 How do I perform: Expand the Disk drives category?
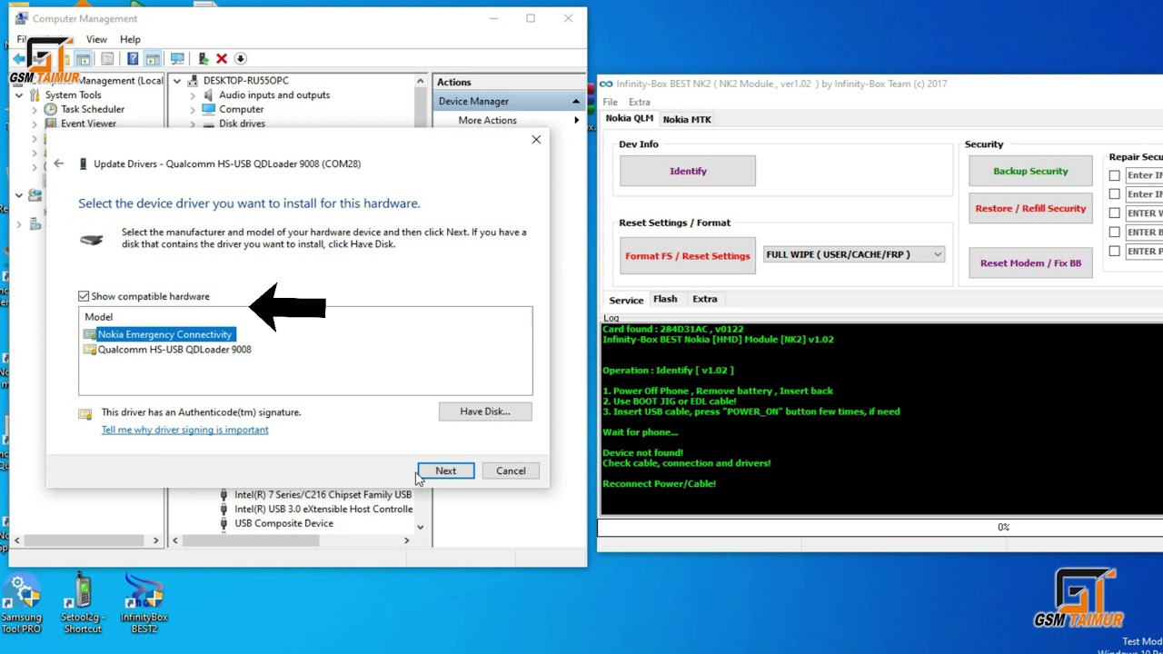tap(193, 124)
